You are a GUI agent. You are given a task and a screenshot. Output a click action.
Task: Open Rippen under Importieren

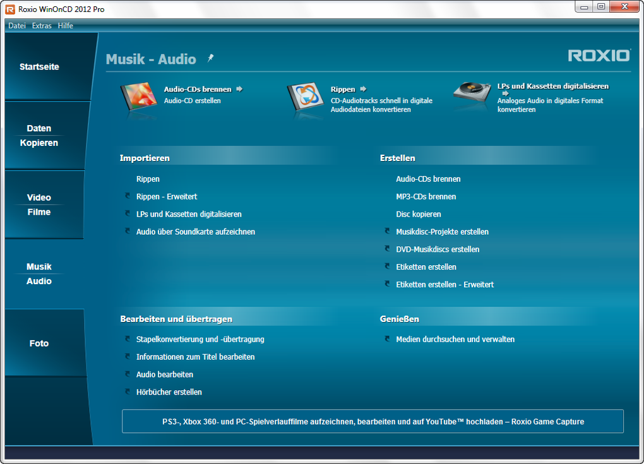pyautogui.click(x=148, y=179)
